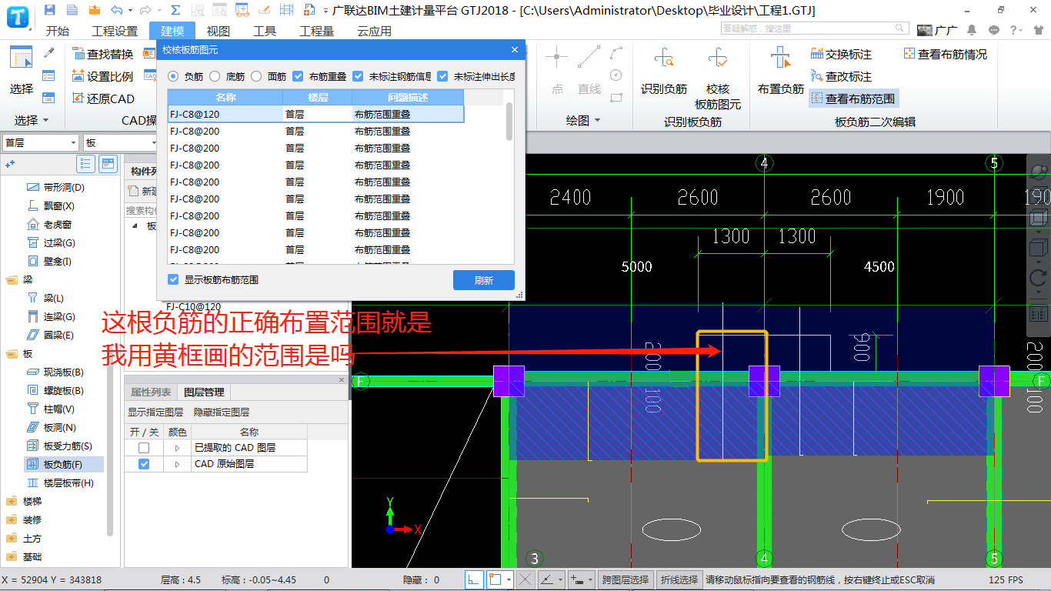
Task: Click 查看布筋范围 in the ribbon
Action: click(853, 98)
